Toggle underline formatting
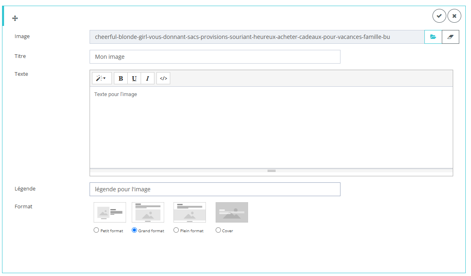 pyautogui.click(x=134, y=78)
